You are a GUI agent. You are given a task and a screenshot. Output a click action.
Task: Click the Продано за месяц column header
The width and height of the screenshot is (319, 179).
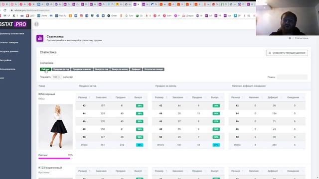point(165,86)
